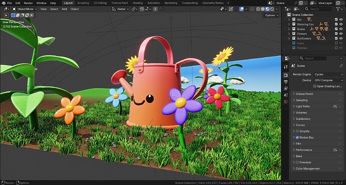346x185 pixels.
Task: Switch to the Geometry Nodes workspace tab
Action: point(213,3)
